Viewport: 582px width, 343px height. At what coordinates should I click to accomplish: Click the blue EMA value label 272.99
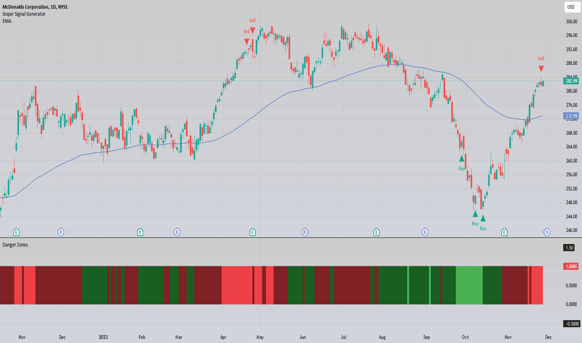coord(571,116)
